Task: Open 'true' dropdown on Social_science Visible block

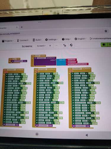Action: (97, 118)
